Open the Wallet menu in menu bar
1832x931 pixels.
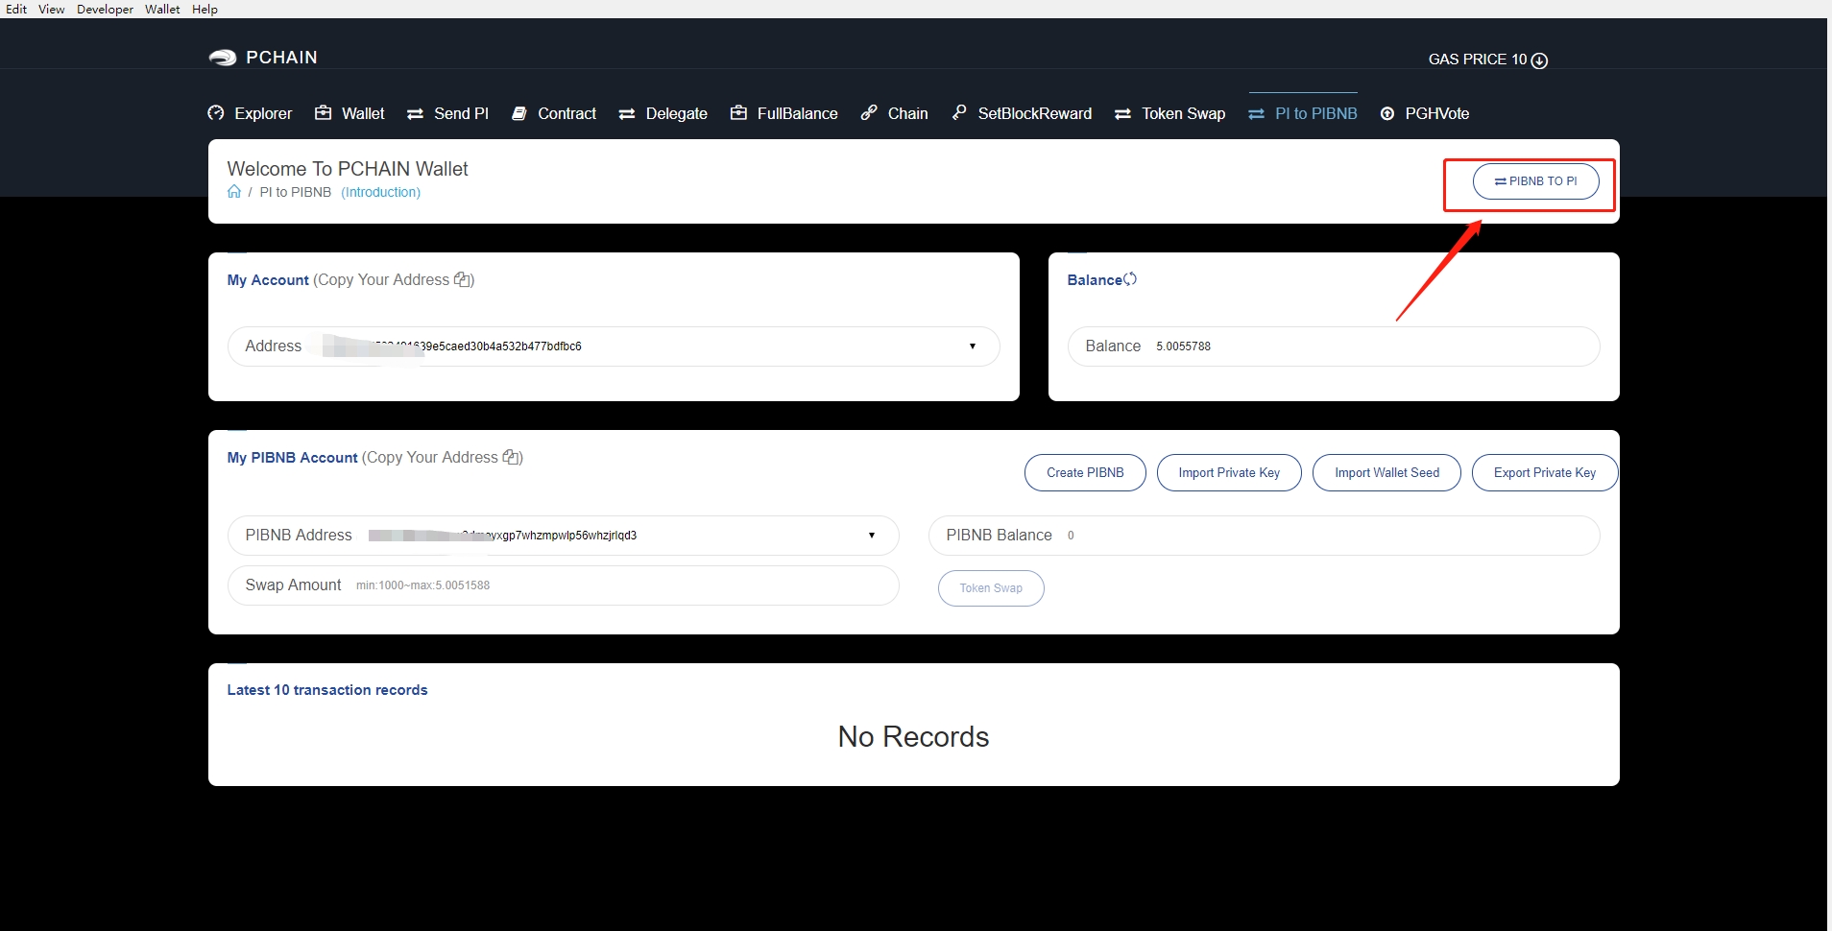tap(162, 9)
